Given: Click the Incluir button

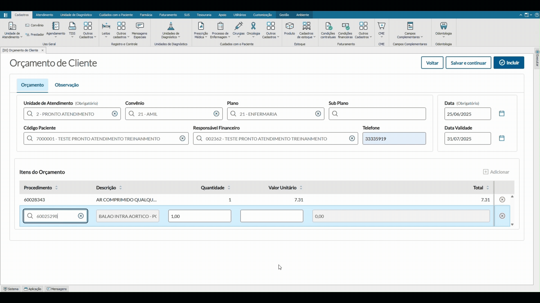Looking at the screenshot, I should (x=508, y=63).
